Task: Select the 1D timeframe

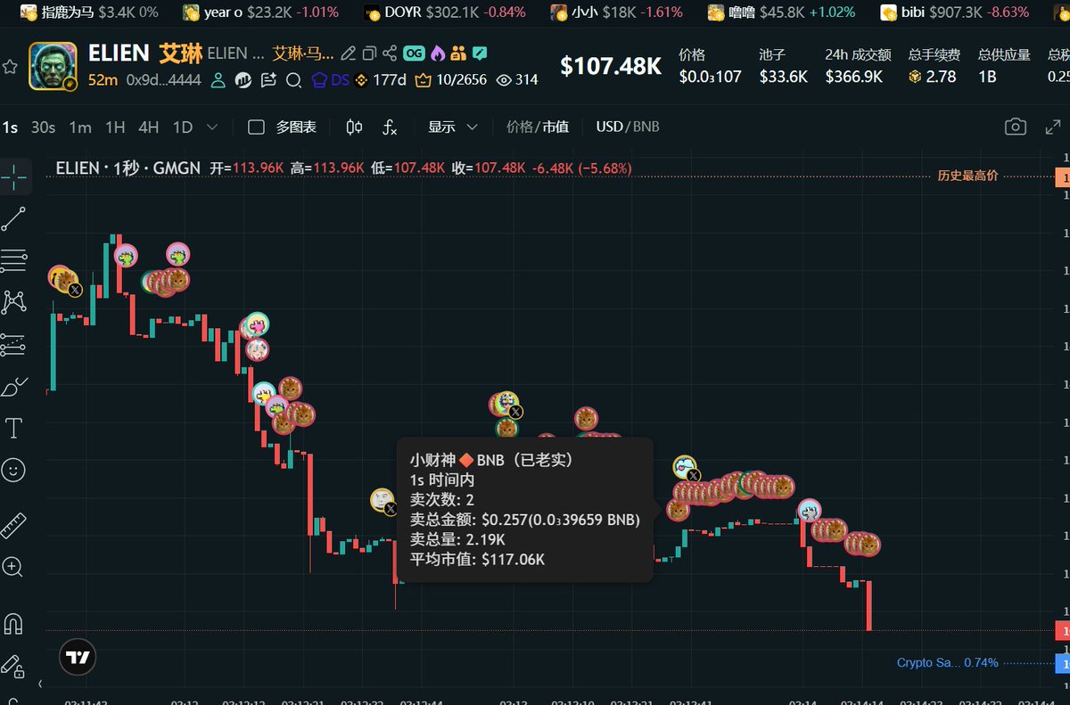Action: [183, 127]
